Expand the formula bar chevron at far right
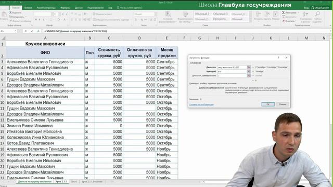 (x=331, y=31)
